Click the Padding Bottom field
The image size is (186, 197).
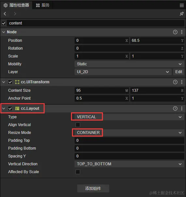click(129, 148)
